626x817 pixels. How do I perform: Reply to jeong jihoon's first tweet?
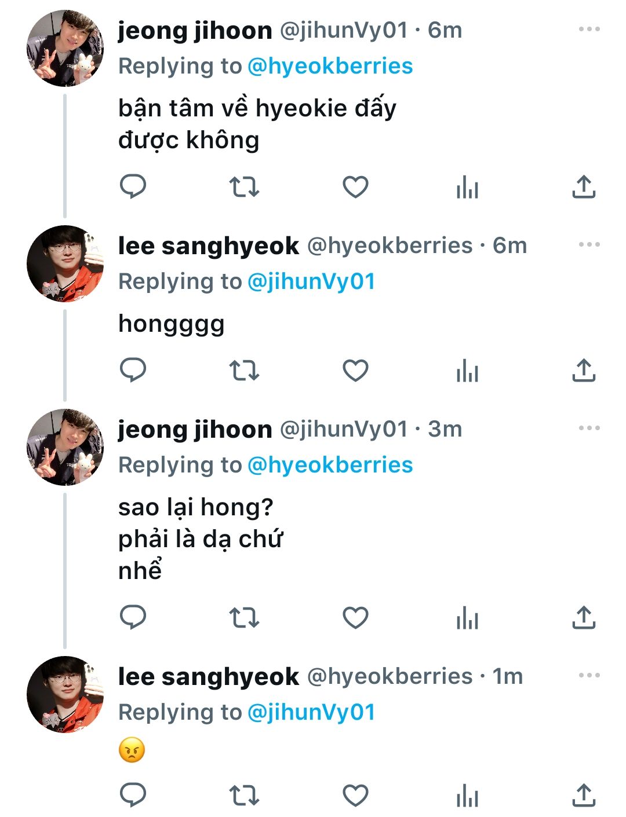click(x=133, y=186)
